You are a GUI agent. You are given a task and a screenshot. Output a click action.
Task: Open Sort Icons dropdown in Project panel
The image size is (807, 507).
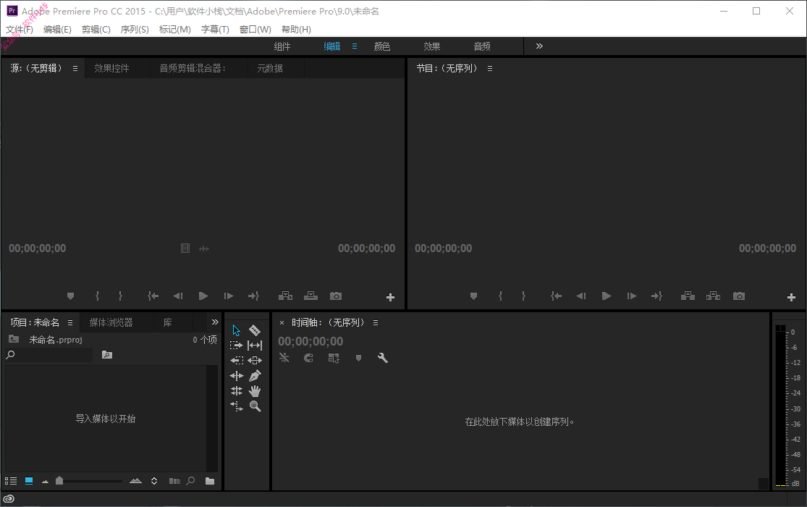click(x=154, y=481)
